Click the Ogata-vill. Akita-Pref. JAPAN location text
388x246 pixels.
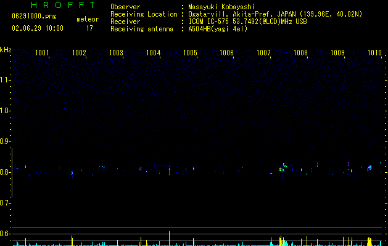pos(275,14)
